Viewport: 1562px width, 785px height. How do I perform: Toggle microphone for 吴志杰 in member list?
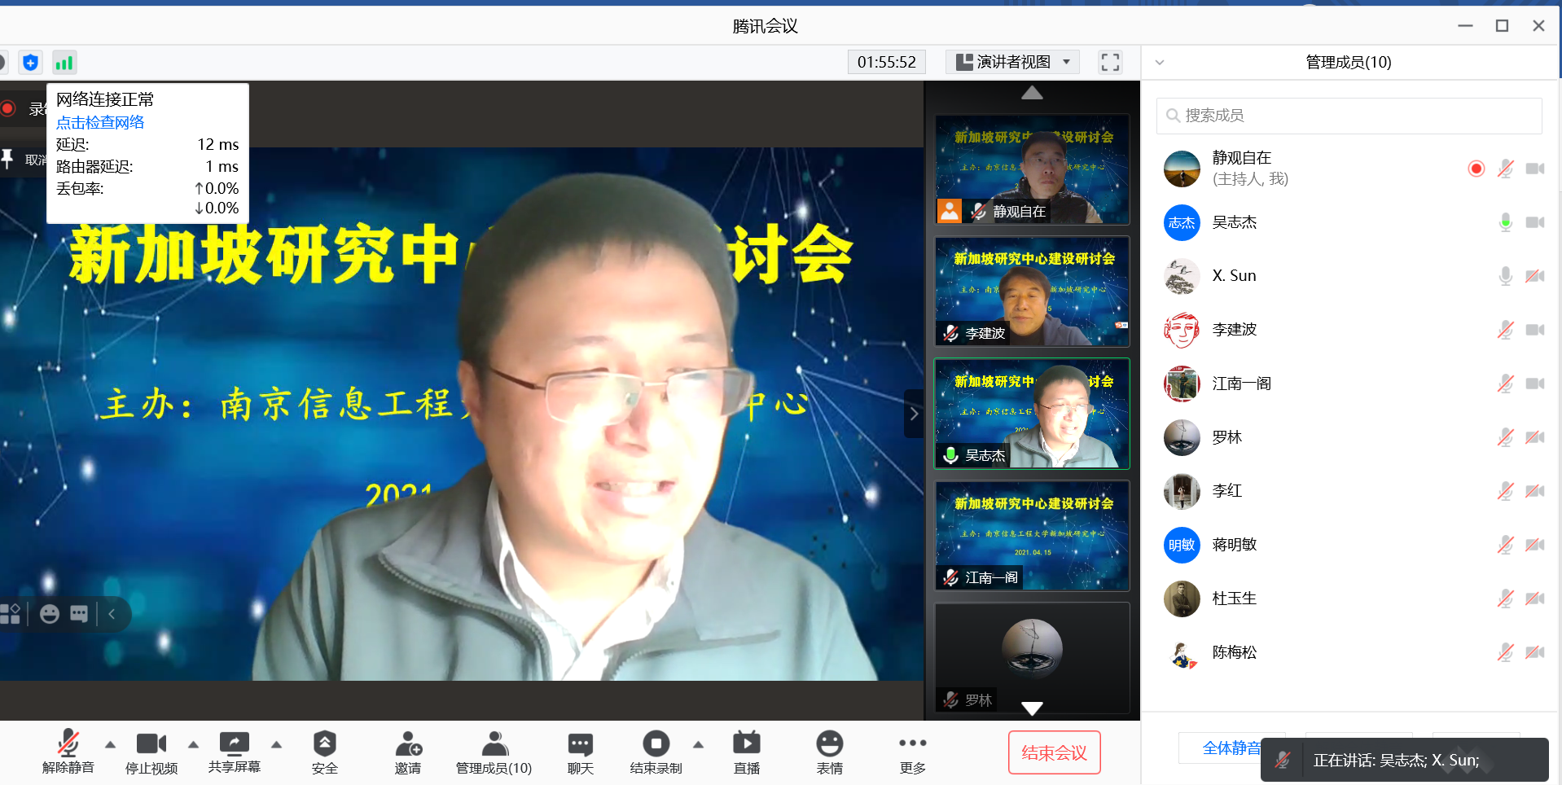pyautogui.click(x=1505, y=222)
